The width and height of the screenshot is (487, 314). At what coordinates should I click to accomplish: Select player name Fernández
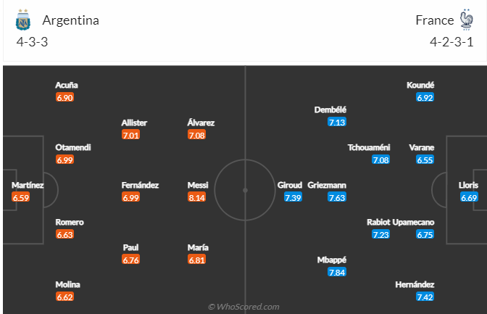[x=140, y=186]
